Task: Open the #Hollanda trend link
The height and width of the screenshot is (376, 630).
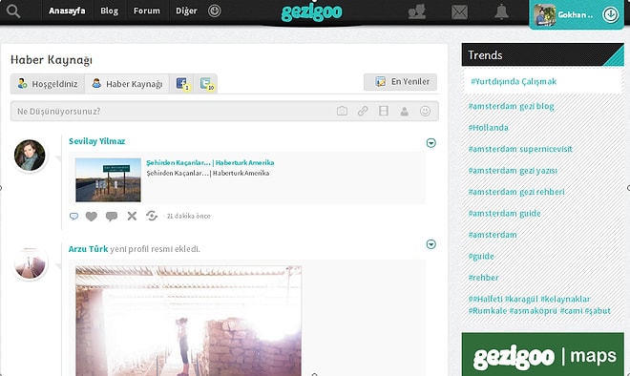Action: 488,127
